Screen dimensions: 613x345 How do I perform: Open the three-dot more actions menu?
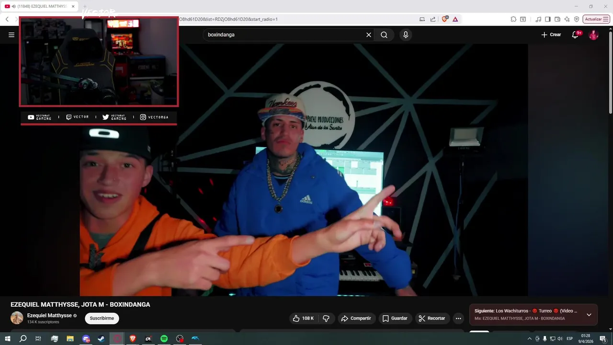[458, 318]
